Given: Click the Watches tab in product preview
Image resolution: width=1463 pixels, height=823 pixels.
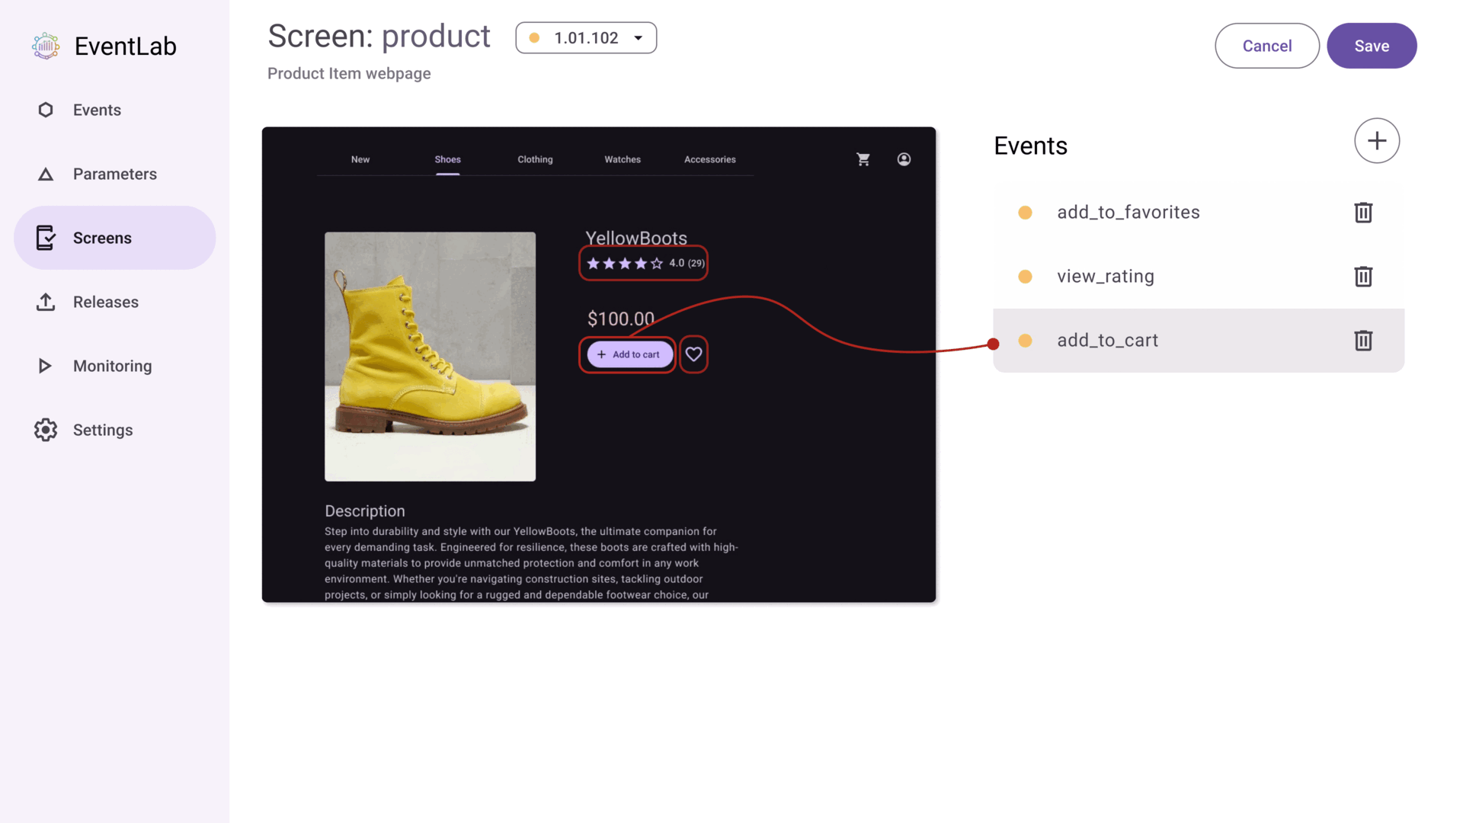Looking at the screenshot, I should click(x=623, y=159).
